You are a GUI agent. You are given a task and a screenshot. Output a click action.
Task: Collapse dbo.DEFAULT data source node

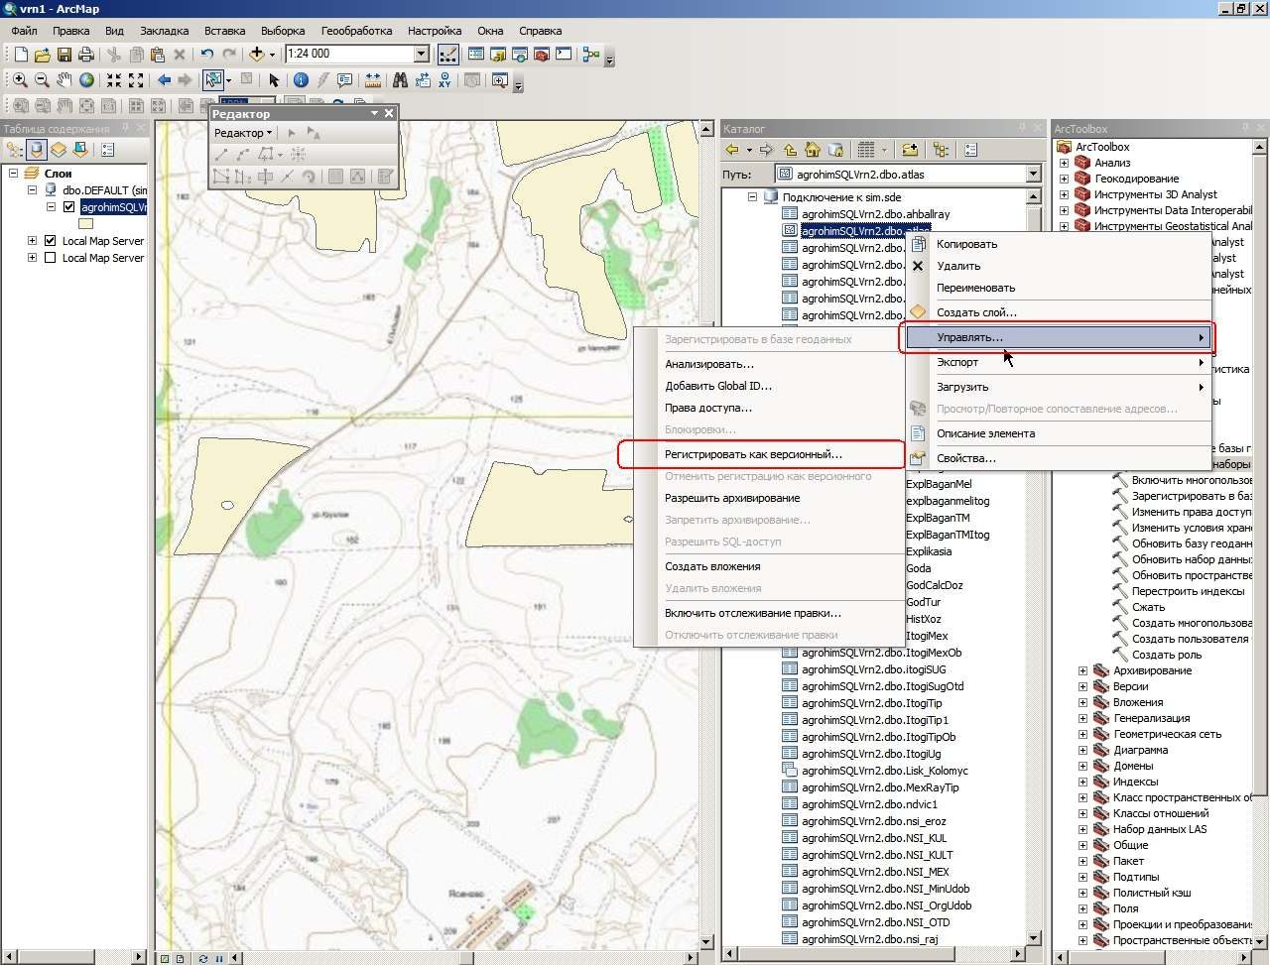pos(32,189)
